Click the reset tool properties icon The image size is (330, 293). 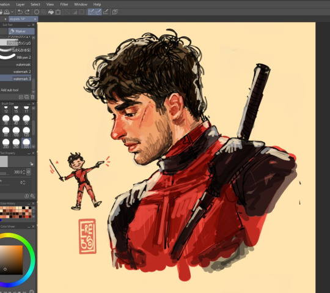click(x=26, y=196)
